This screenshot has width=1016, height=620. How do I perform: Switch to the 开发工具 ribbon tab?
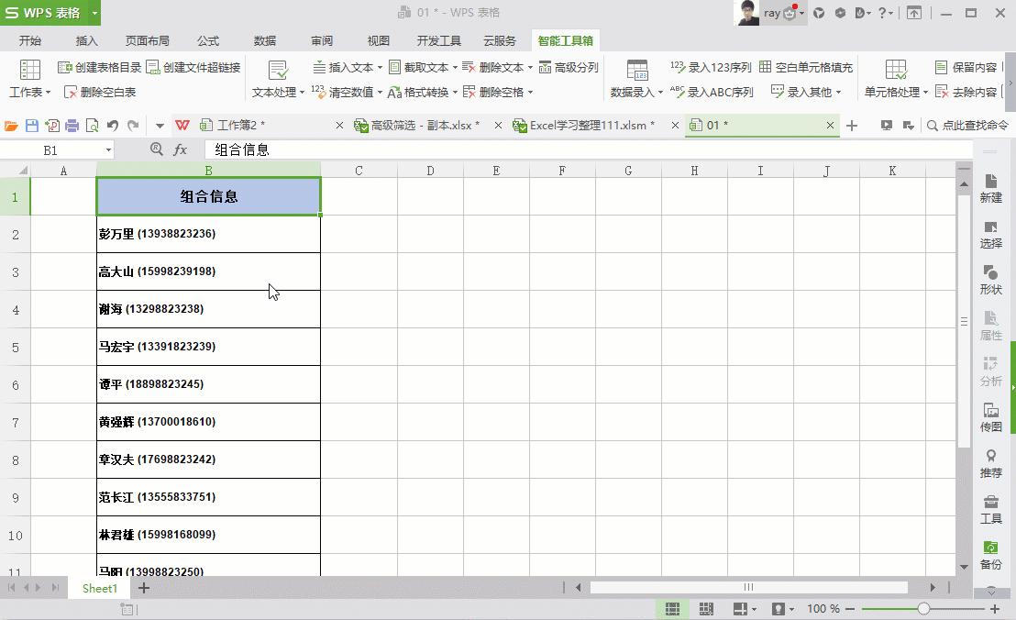tap(438, 40)
